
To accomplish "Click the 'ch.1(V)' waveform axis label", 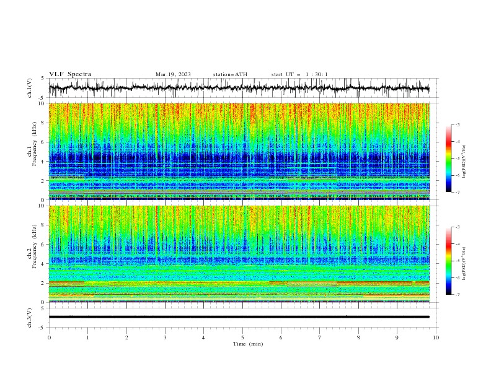I will (30, 88).
